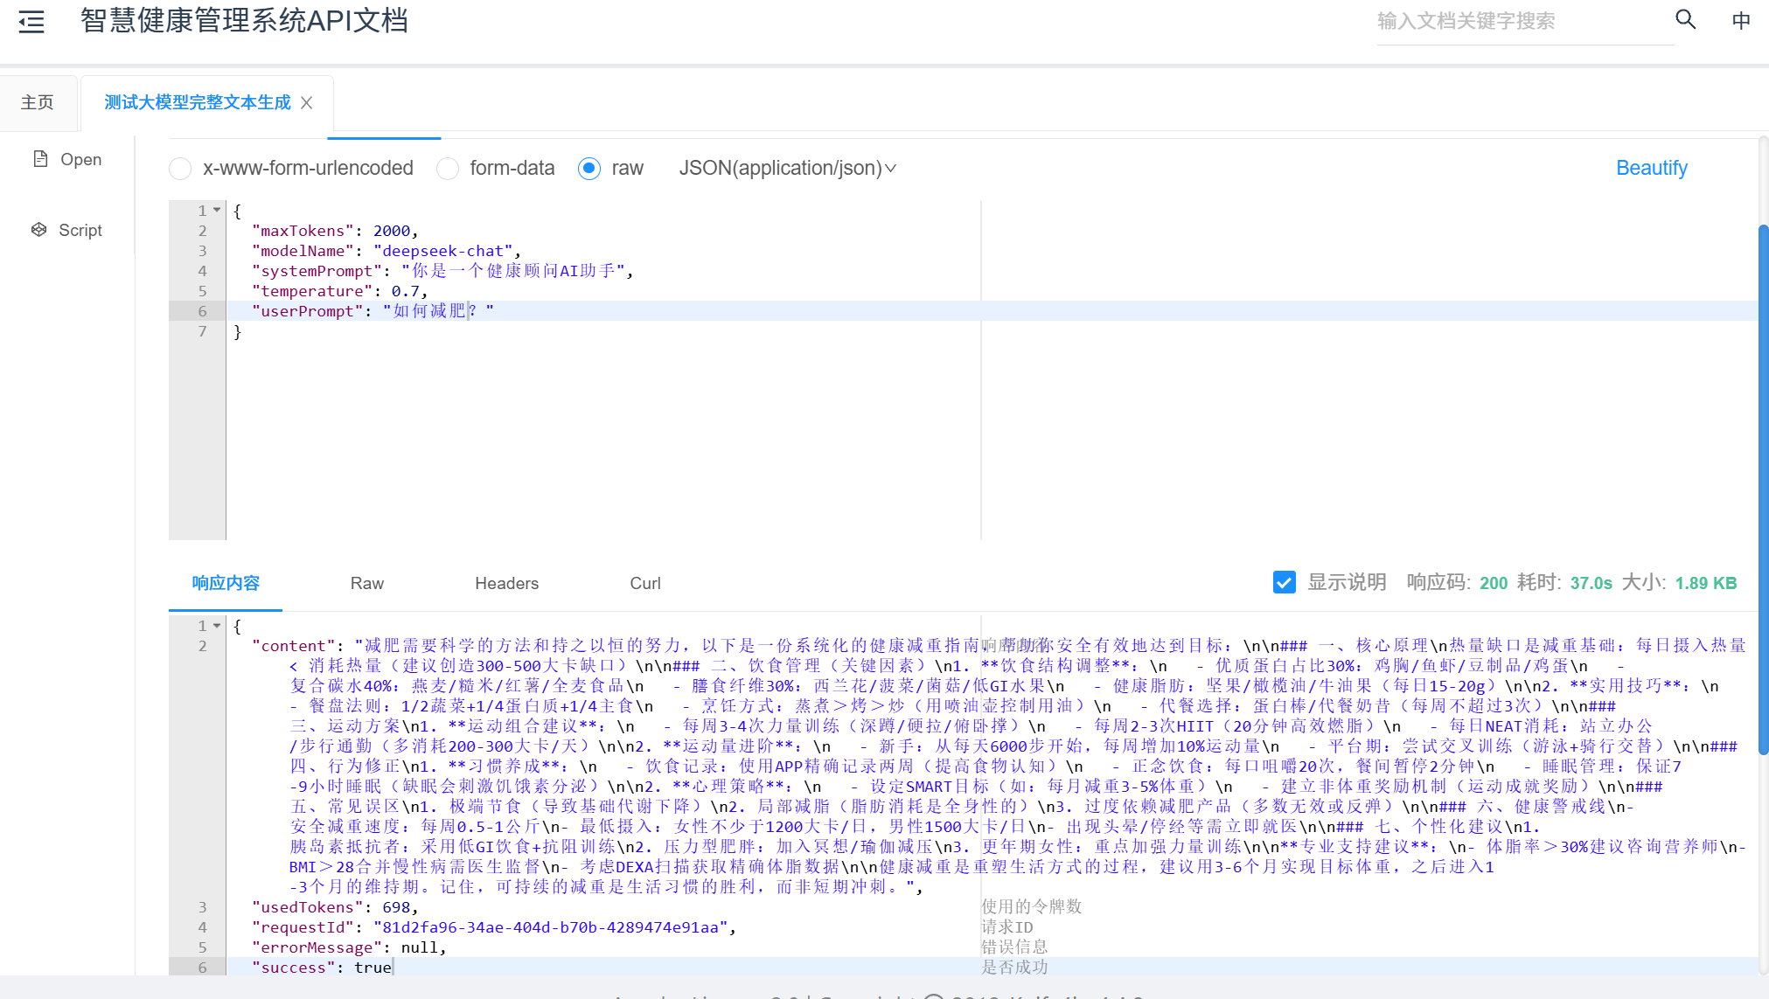Select the raw radio option
This screenshot has width=1769, height=999.
click(589, 169)
